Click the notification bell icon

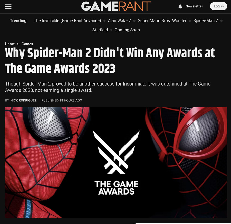[180, 6]
